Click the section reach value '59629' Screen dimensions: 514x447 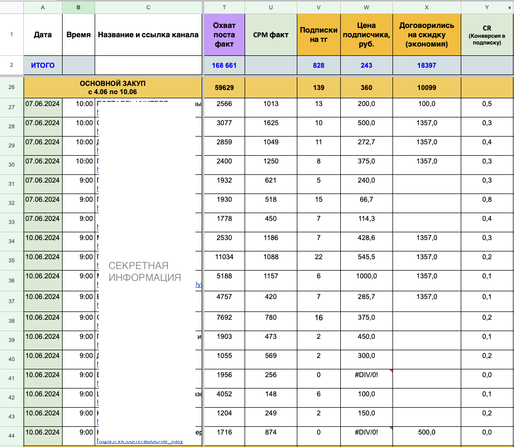tap(224, 87)
